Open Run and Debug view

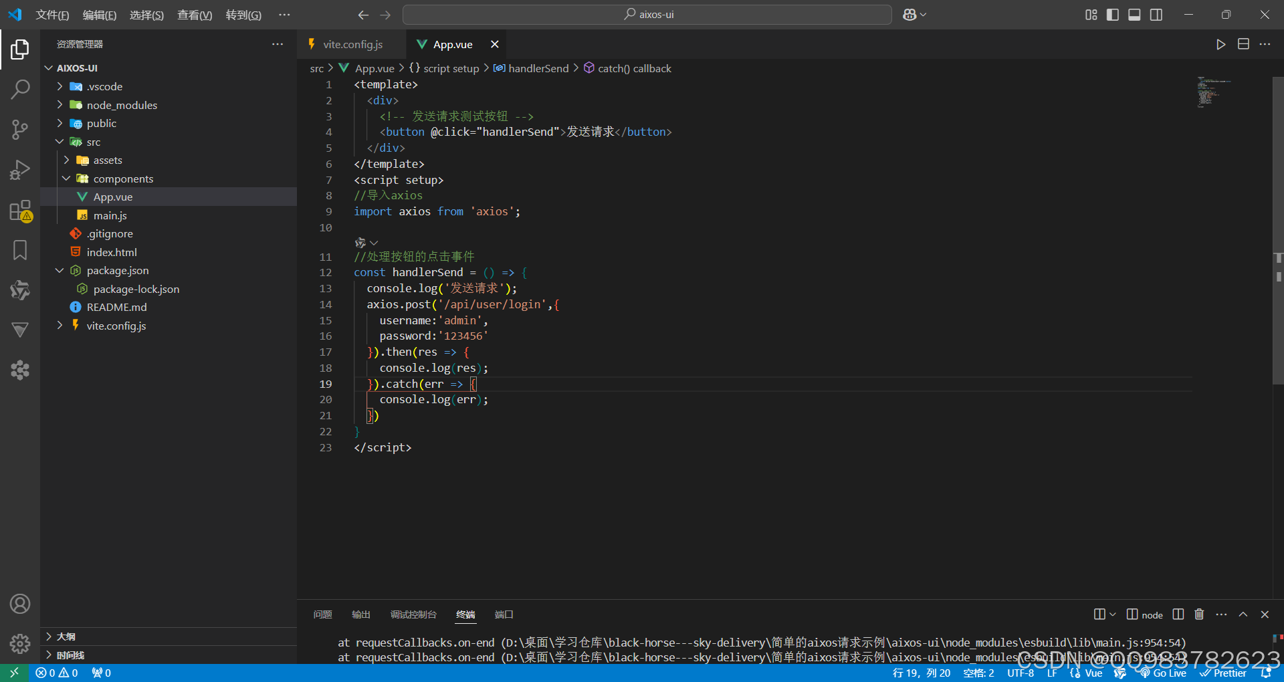20,169
